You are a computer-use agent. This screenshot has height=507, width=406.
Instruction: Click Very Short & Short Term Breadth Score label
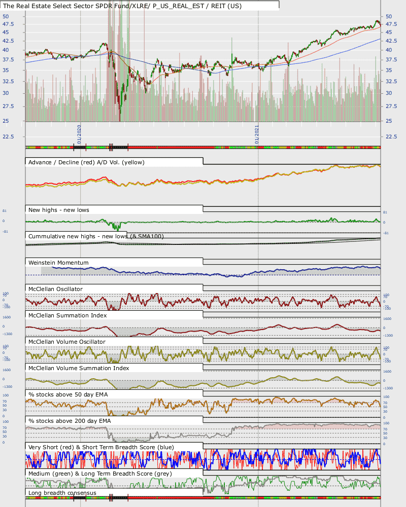tap(101, 447)
